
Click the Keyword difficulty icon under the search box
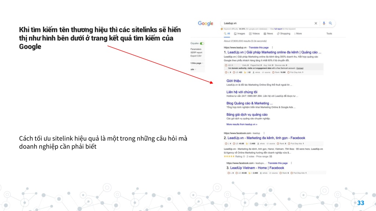(222, 29)
